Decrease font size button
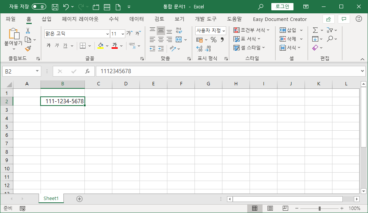 coord(138,34)
